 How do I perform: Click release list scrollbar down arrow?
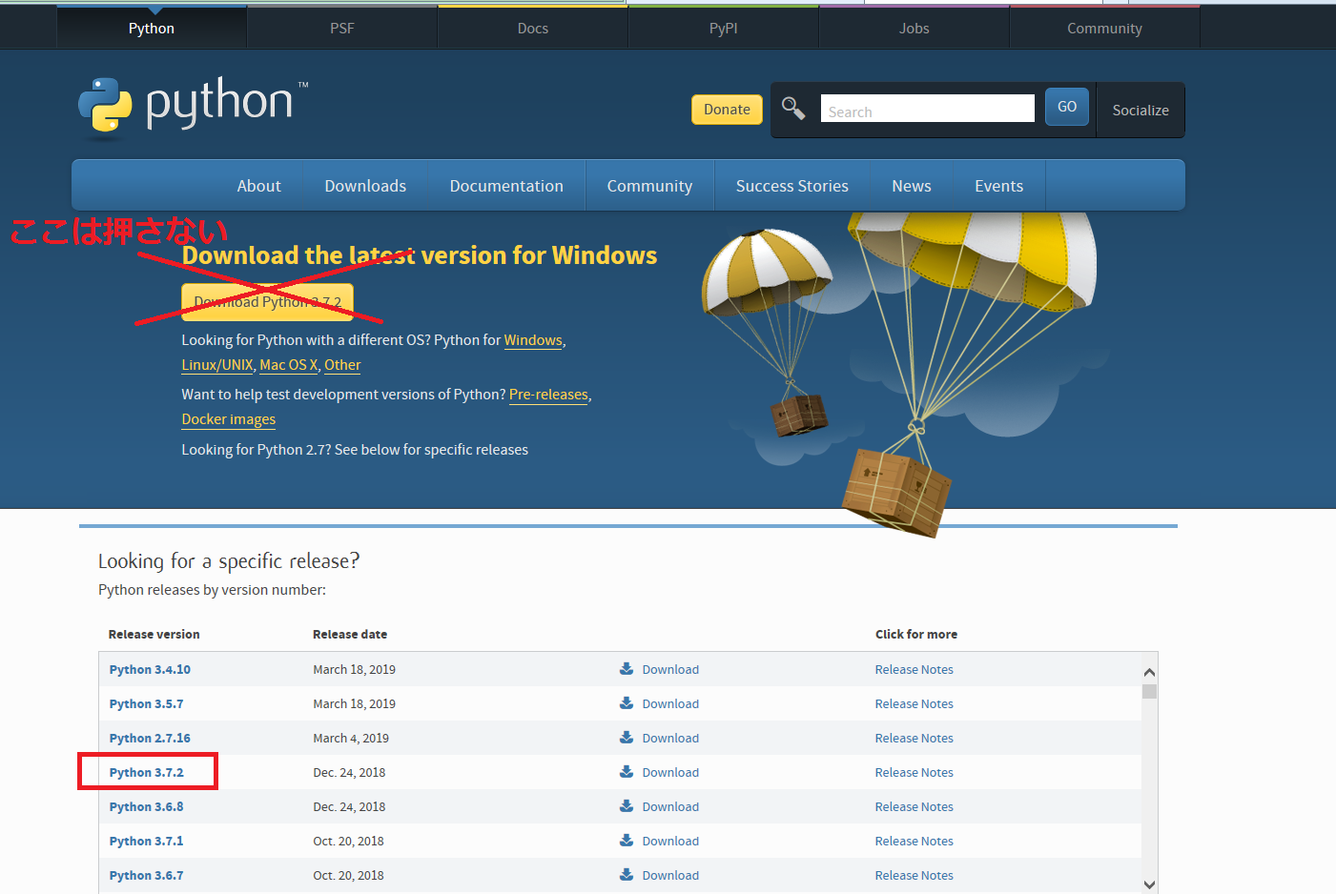1149,884
